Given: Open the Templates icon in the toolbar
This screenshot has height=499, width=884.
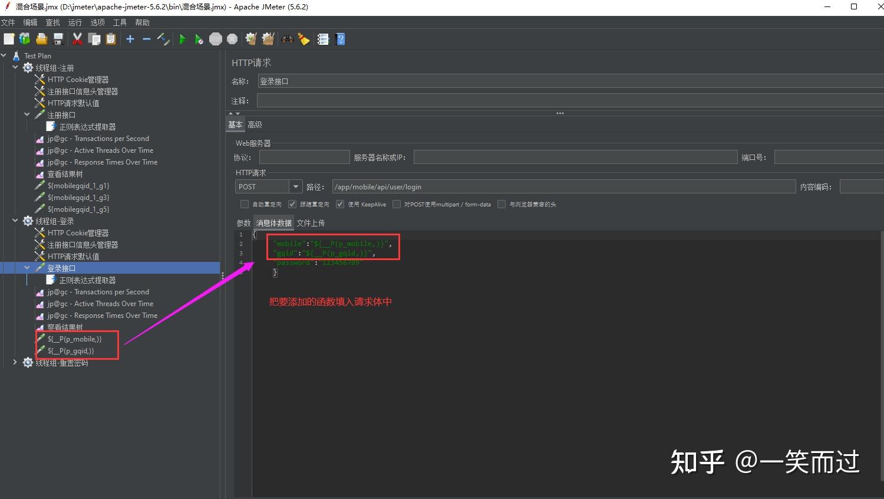Looking at the screenshot, I should [25, 39].
